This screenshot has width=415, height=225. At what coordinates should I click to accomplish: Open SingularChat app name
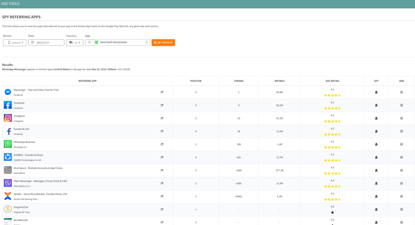point(21,207)
